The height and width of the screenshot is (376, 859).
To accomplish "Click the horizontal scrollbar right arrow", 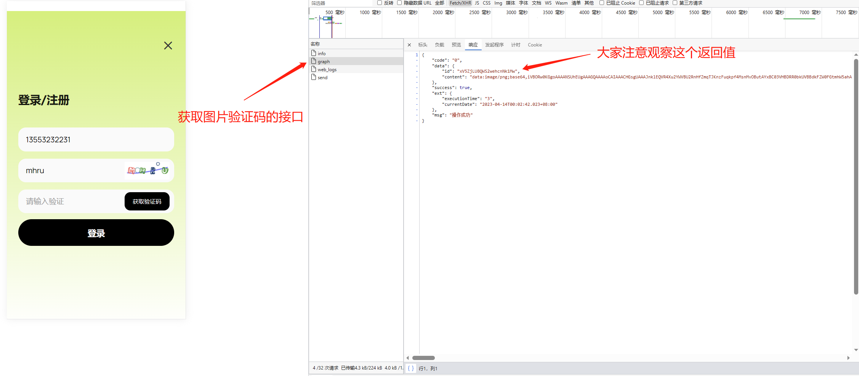I will point(848,358).
